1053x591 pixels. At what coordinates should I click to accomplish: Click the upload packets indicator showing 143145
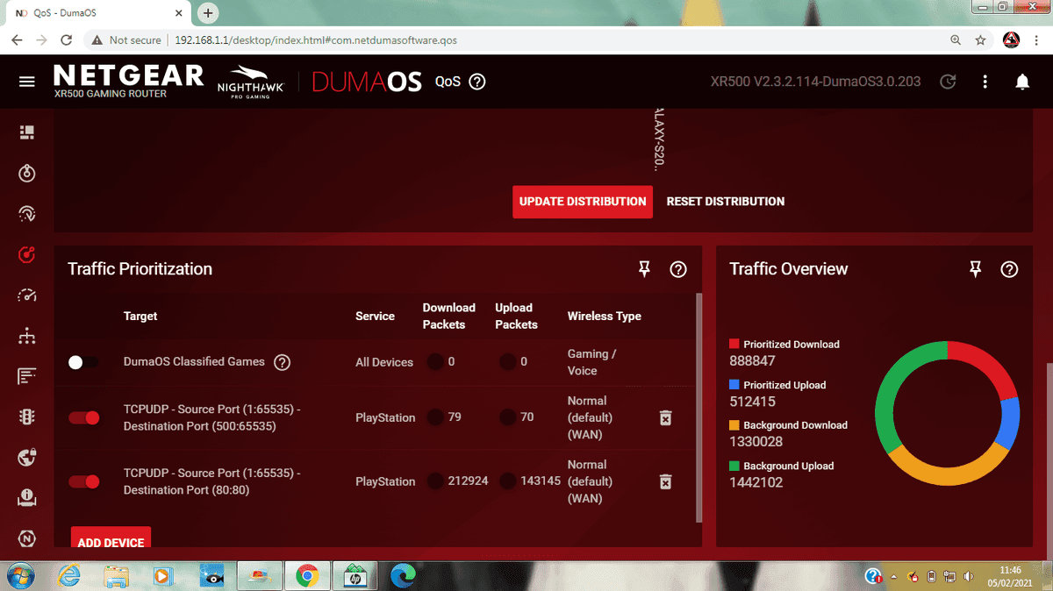coord(507,481)
